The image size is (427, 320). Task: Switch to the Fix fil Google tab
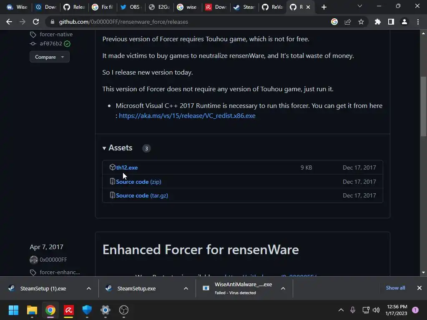pyautogui.click(x=103, y=7)
